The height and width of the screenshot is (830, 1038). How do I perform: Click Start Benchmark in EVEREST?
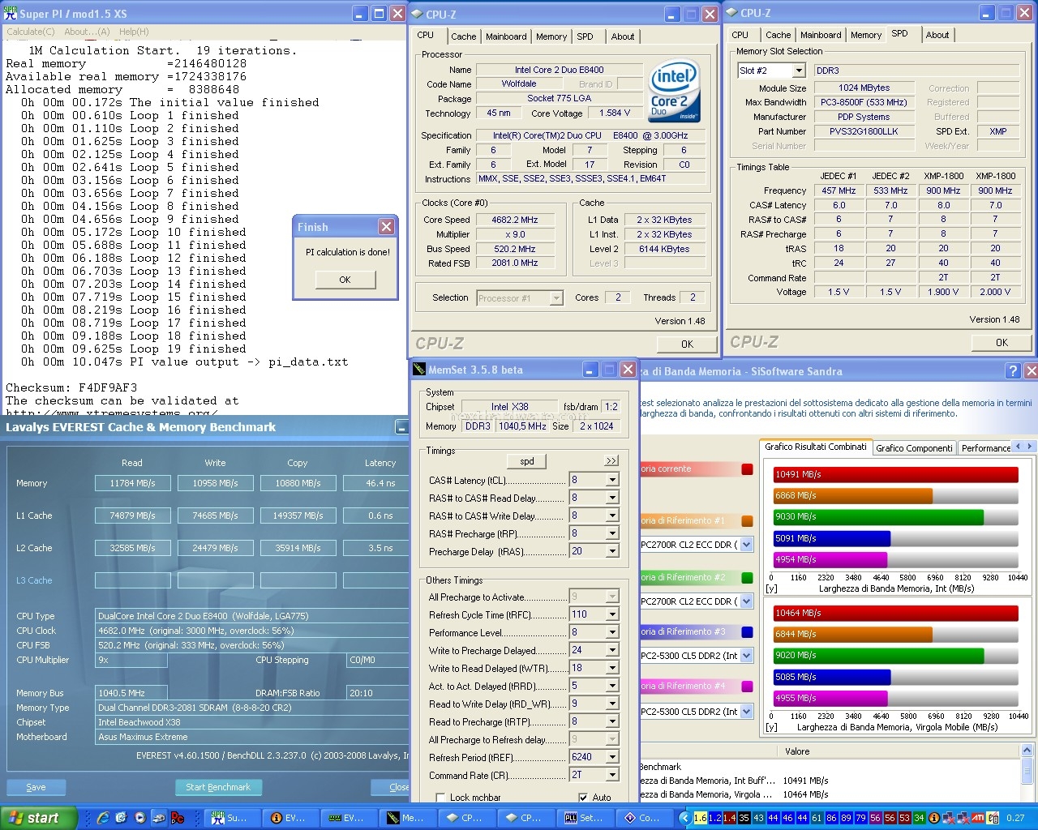[x=218, y=787]
